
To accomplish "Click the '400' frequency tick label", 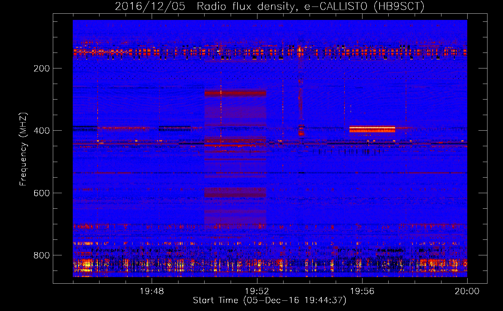I will (x=42, y=131).
